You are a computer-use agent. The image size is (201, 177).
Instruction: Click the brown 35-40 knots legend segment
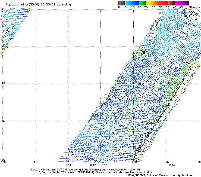coord(171,3)
